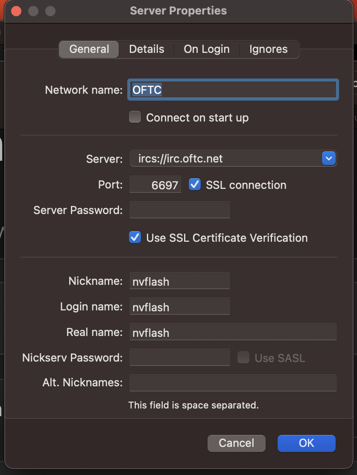Toggle Use SSL Certificate Verification checkbox
The width and height of the screenshot is (357, 475).
(135, 238)
